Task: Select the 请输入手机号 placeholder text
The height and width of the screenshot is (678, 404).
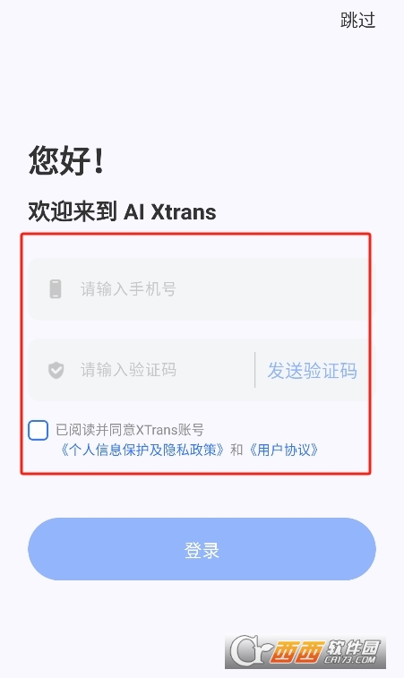Action: [128, 288]
